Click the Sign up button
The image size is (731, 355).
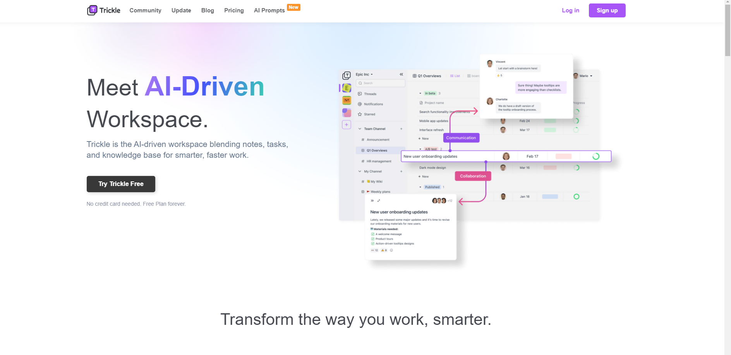tap(607, 10)
